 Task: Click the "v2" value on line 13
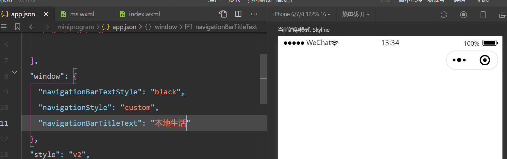pos(77,154)
